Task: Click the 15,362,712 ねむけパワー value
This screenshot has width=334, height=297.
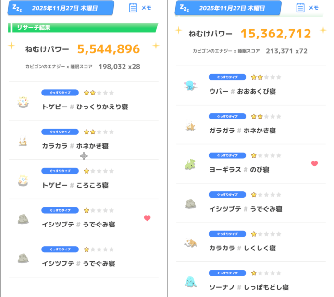Action: [275, 34]
